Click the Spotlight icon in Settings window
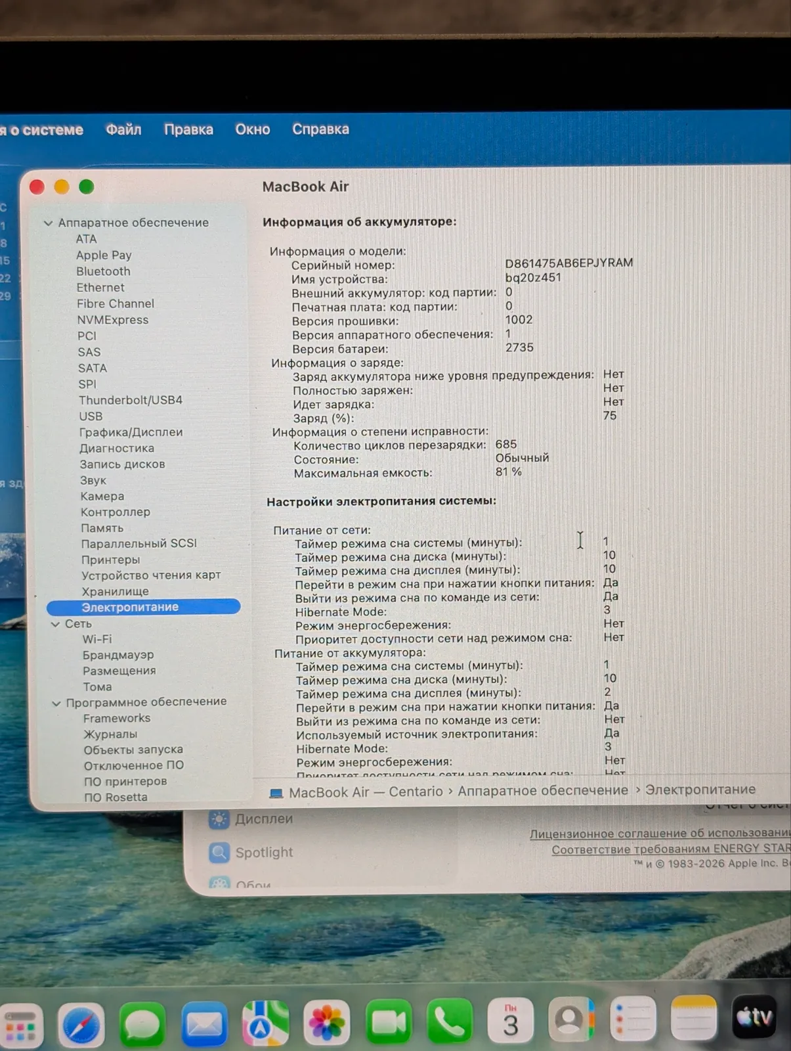 point(219,853)
